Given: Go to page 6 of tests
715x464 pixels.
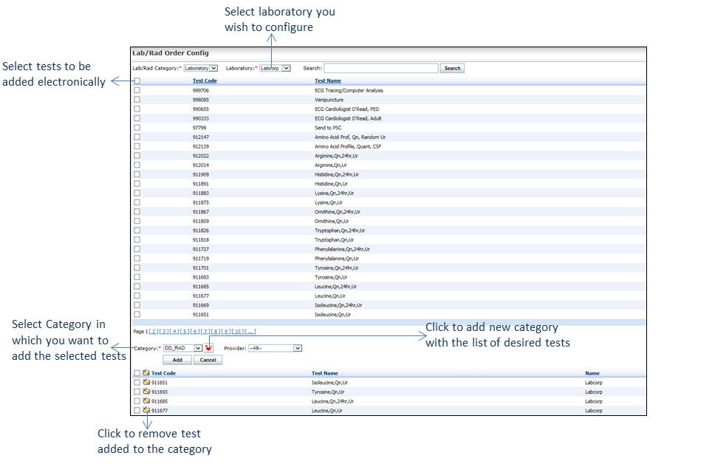Looking at the screenshot, I should 195,331.
